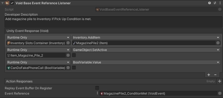Toggle the BoolVariable.Value checkbox

(x=74, y=68)
